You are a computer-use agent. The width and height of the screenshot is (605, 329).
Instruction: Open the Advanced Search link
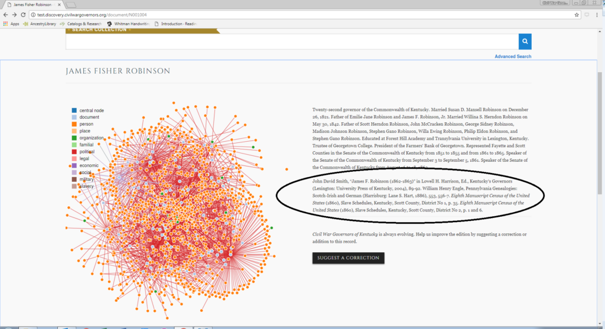[x=513, y=56]
